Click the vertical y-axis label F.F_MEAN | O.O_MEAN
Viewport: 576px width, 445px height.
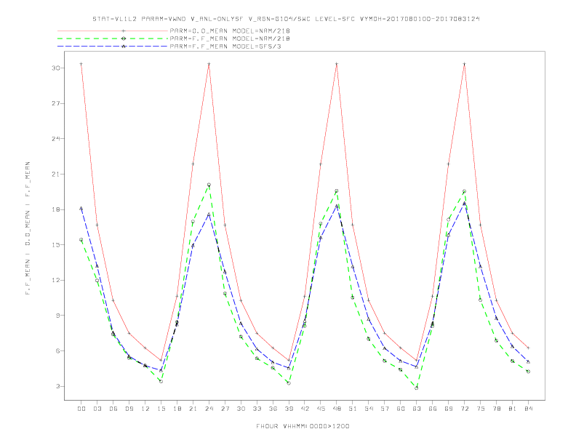click(x=28, y=228)
